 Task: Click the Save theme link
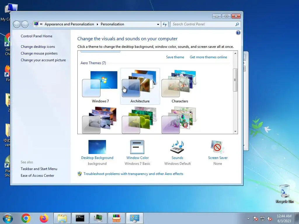pos(175,57)
